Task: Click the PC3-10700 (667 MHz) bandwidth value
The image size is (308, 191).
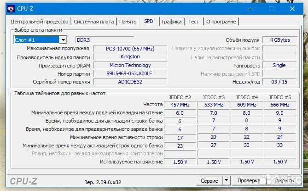Action: (x=130, y=49)
